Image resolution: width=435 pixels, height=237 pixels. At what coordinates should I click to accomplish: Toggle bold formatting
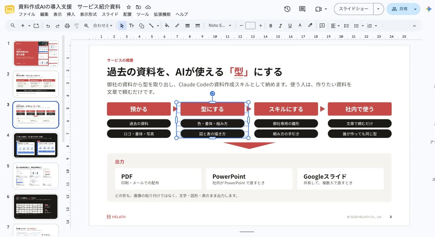pos(271,26)
